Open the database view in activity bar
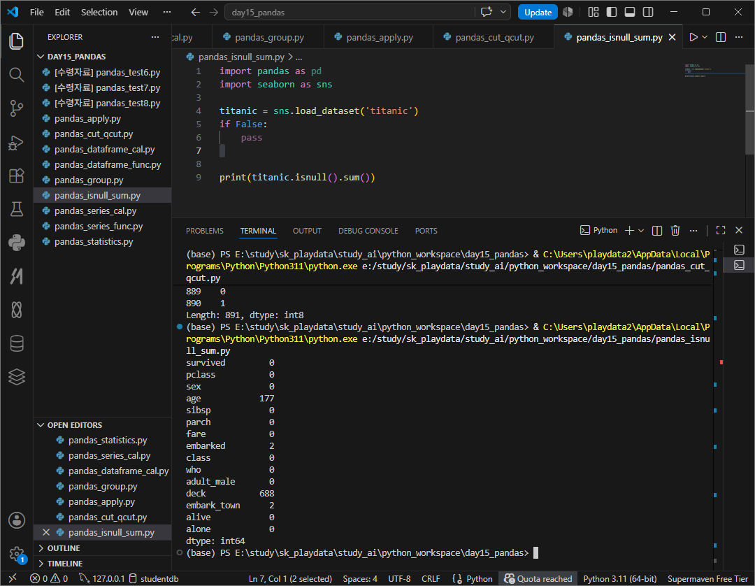Viewport: 755px width, 586px height. click(16, 343)
